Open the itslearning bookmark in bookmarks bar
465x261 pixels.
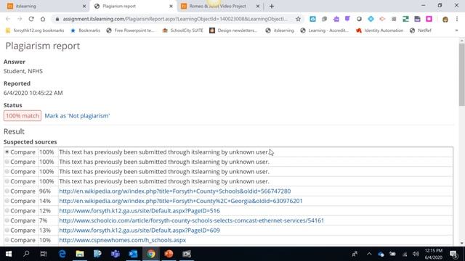coord(280,30)
